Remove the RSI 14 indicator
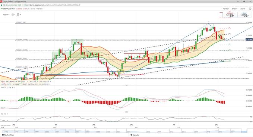Viewport: 253px width, 137px height. coord(7,114)
